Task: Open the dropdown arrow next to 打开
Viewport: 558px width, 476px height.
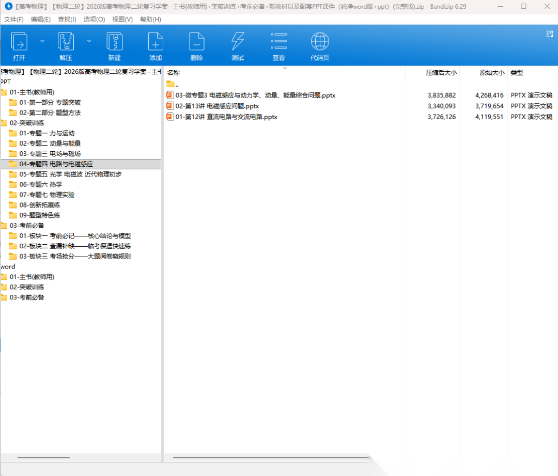Action: 42,41
